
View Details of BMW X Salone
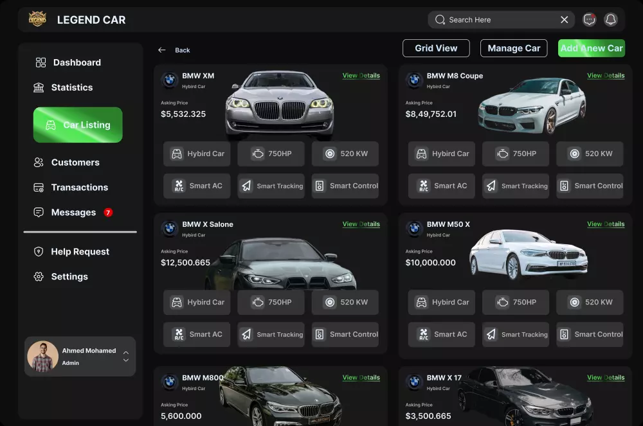point(361,224)
